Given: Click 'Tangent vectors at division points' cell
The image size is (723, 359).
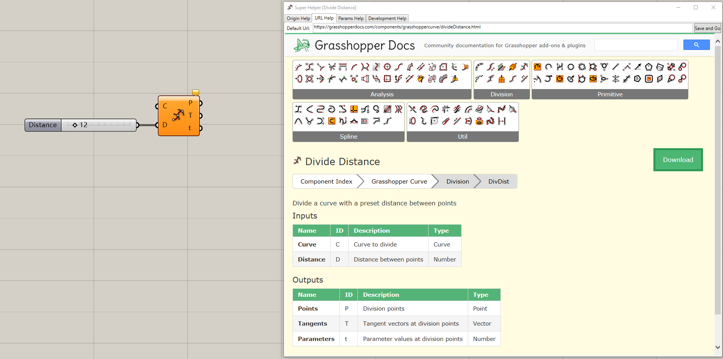Looking at the screenshot, I should (x=412, y=323).
